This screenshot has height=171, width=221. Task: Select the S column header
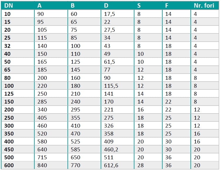(x=139, y=6)
